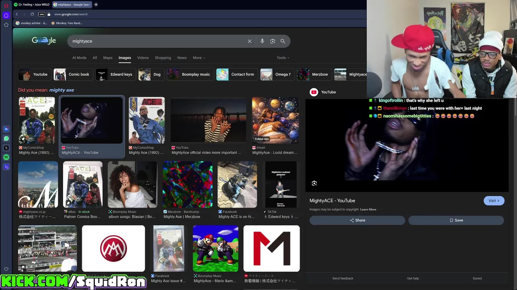Screen dimensions: 517x290
Task: Filter images by the Youtube chip
Action: (x=34, y=74)
